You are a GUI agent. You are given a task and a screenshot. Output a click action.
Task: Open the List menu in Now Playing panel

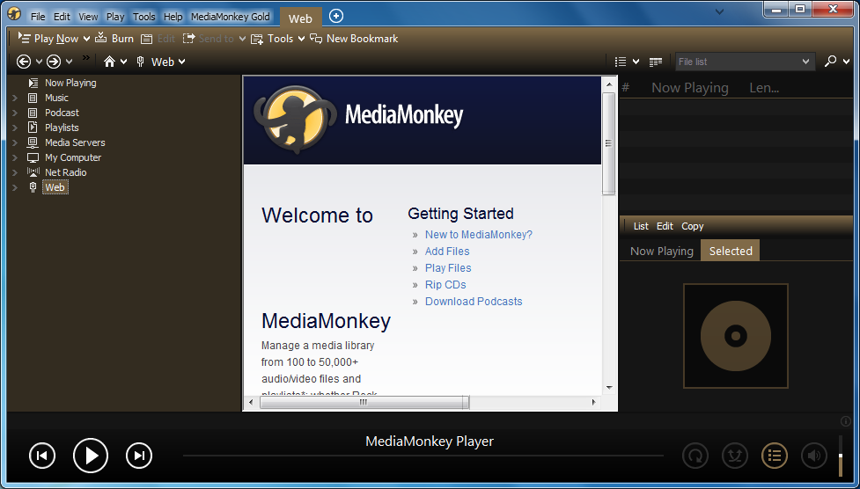[x=641, y=226]
